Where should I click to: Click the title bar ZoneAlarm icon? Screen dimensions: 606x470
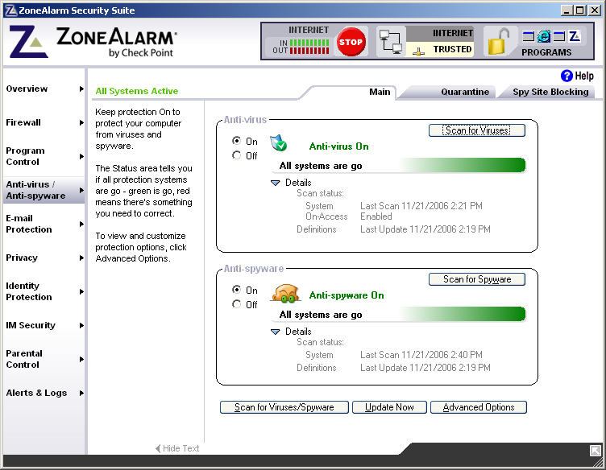10,10
